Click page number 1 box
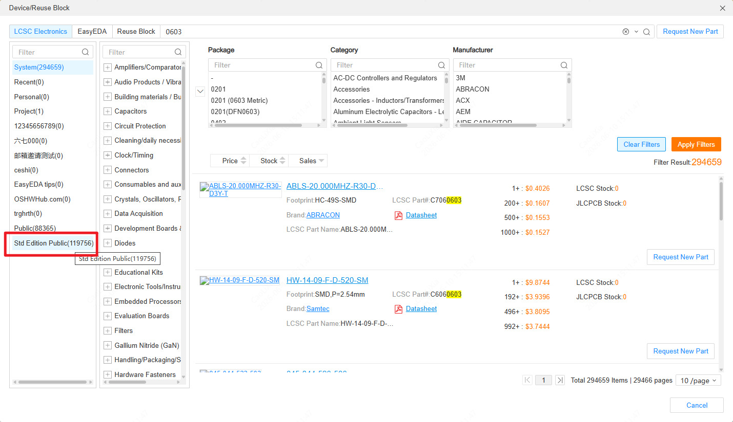Image resolution: width=733 pixels, height=422 pixels. [543, 380]
